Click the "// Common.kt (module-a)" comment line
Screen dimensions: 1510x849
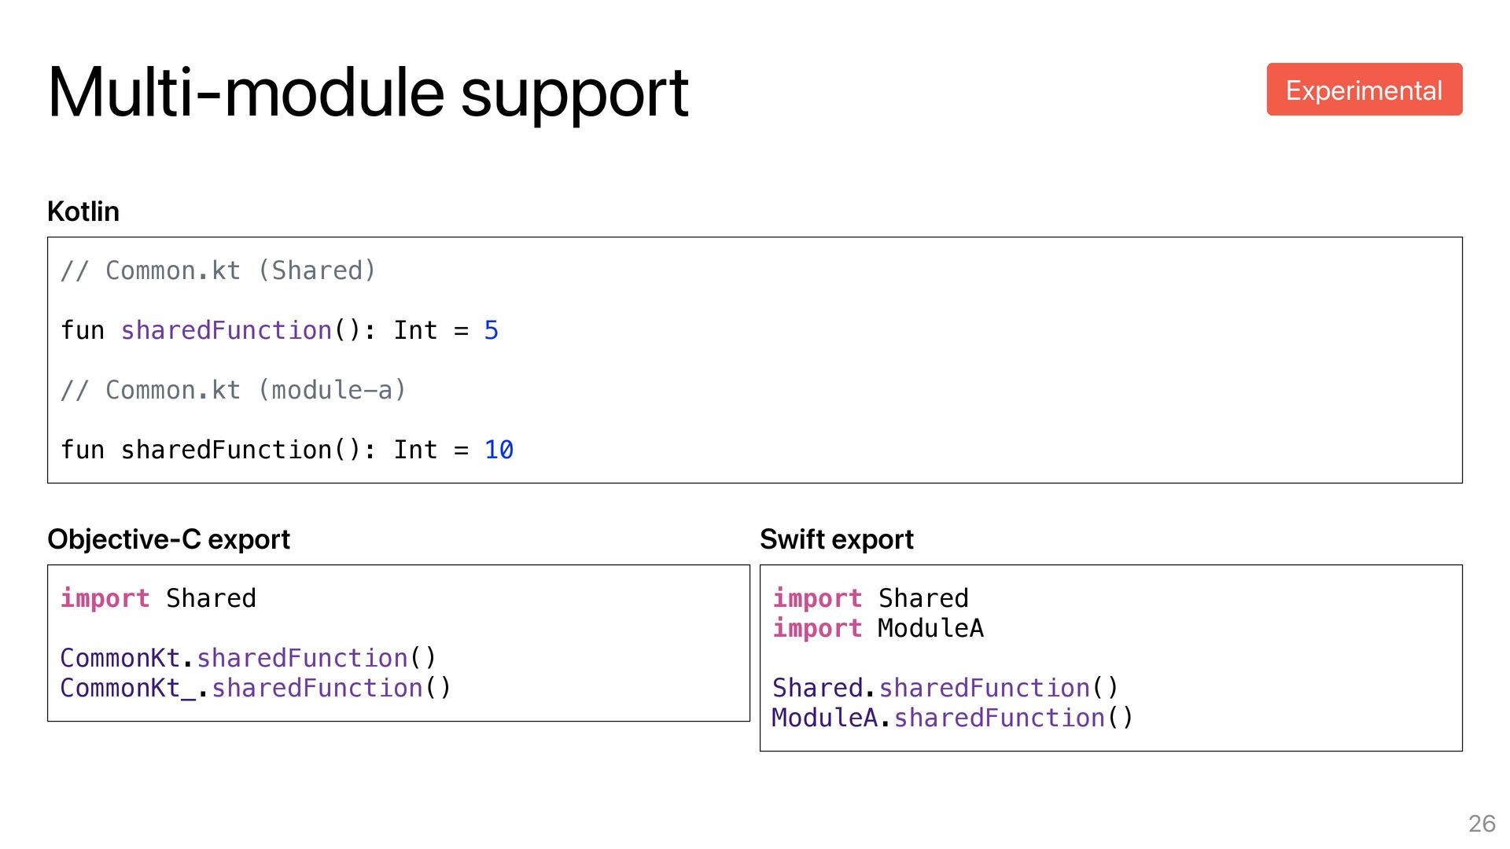[x=233, y=390]
